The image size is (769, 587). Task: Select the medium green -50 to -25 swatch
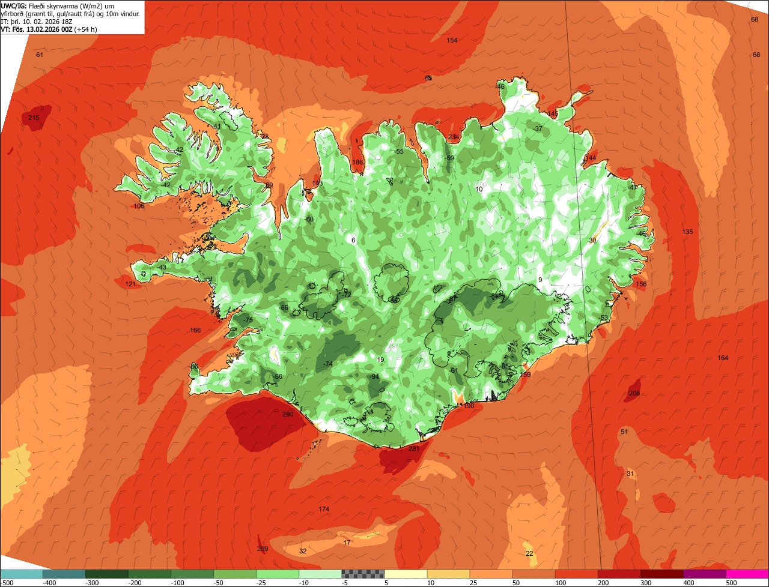pos(235,574)
